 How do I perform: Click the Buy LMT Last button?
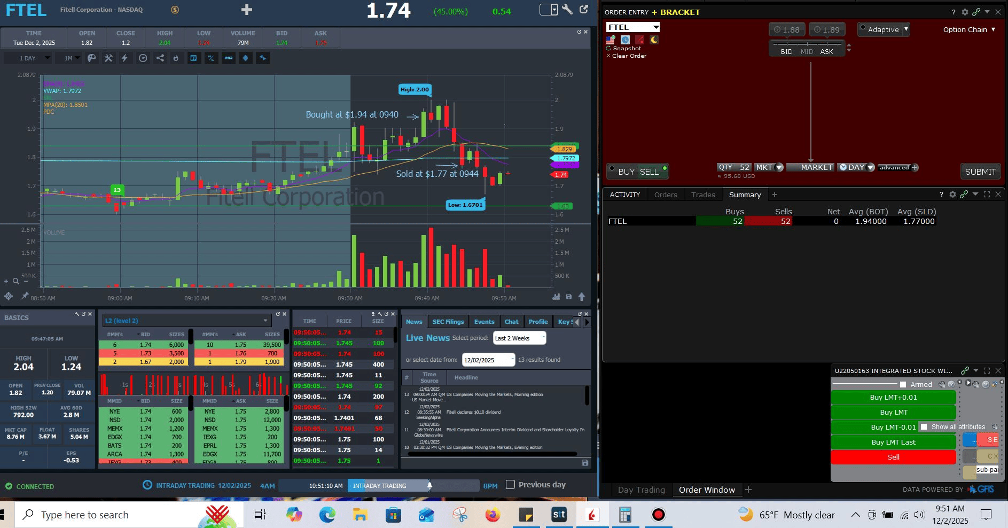click(893, 442)
